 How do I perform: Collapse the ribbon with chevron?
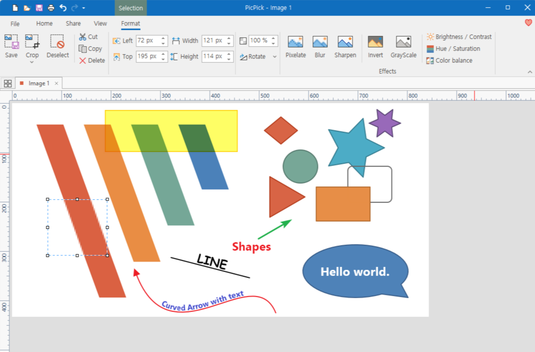tap(530, 72)
